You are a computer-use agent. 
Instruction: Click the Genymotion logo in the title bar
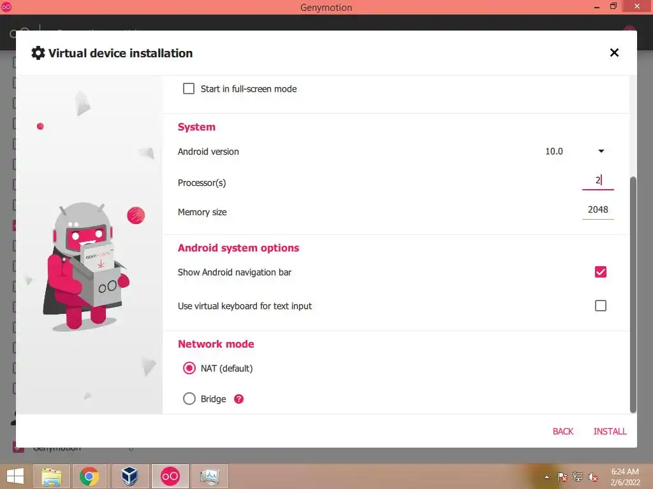click(6, 6)
